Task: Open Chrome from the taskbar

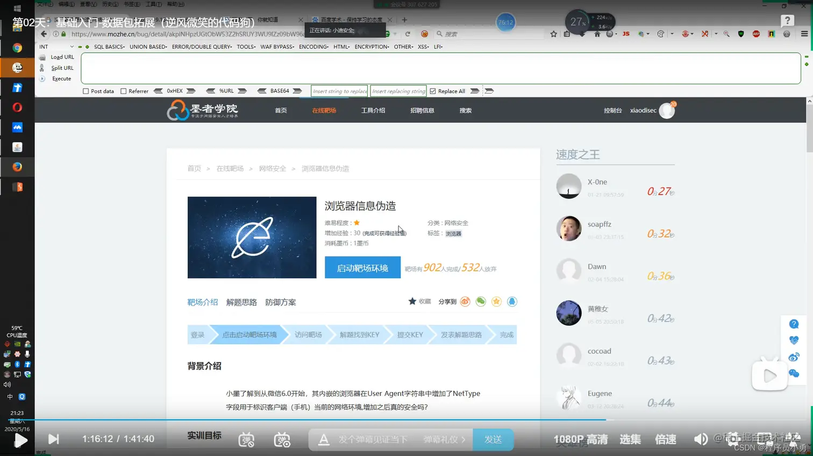Action: point(17,48)
